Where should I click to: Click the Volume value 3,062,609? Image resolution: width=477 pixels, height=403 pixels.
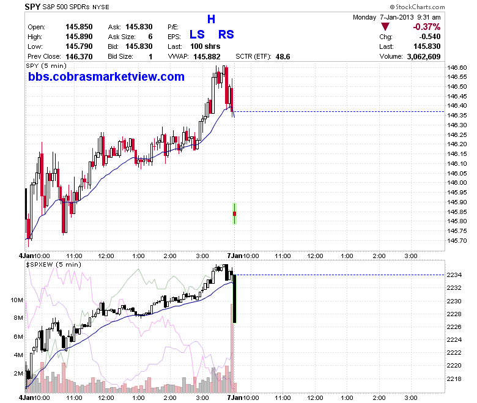[424, 56]
